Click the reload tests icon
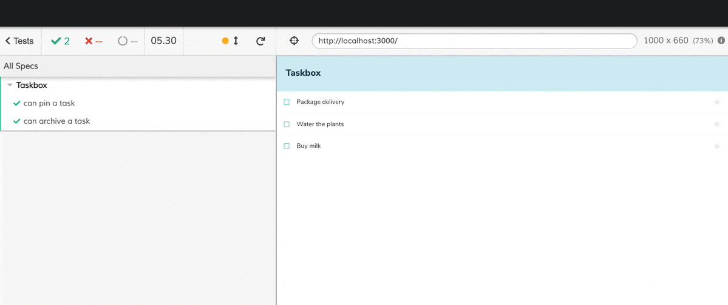728x305 pixels. tap(260, 41)
